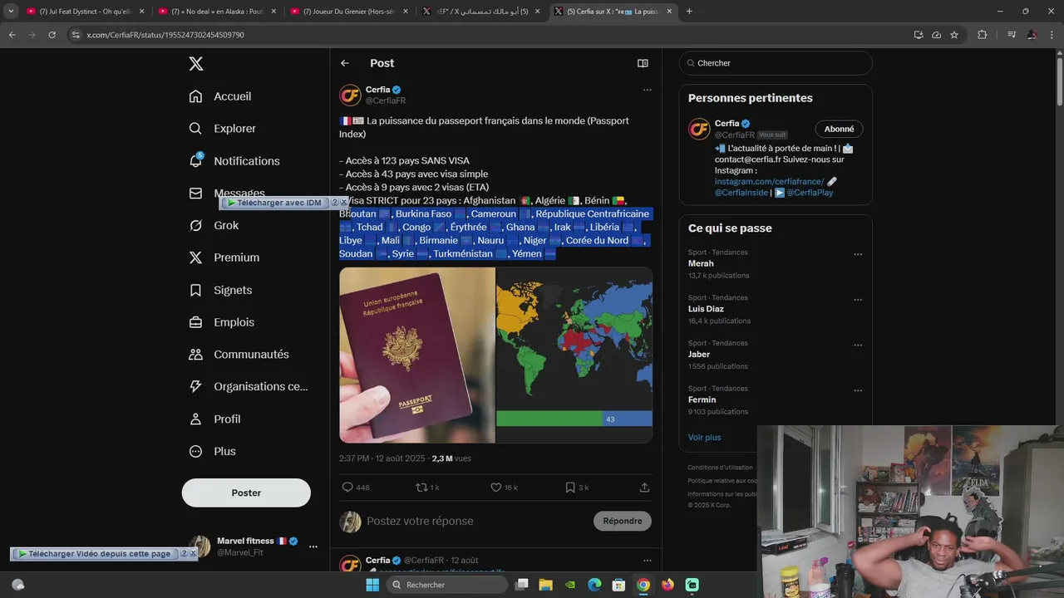Open the Merah trending topic
1064x598 pixels.
(701, 263)
